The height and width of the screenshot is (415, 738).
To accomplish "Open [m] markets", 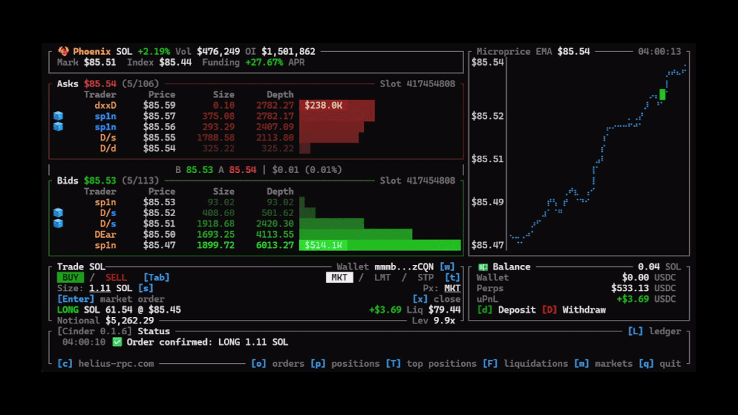I will (x=603, y=364).
